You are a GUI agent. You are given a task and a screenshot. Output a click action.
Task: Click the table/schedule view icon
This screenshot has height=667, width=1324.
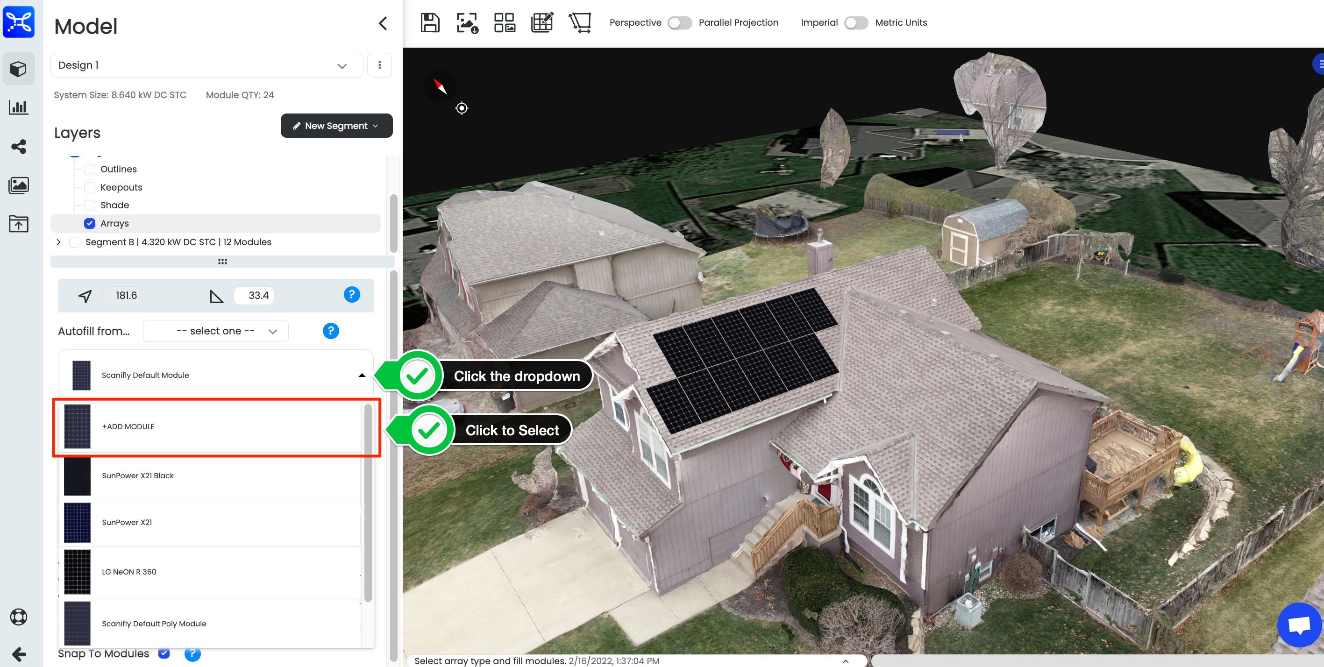(x=542, y=22)
